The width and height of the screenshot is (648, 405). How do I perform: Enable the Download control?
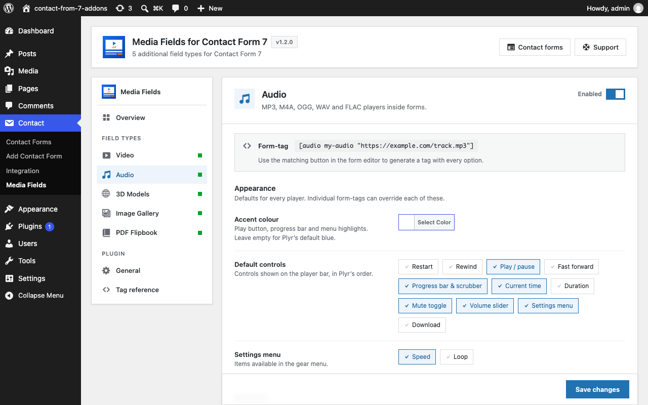422,325
